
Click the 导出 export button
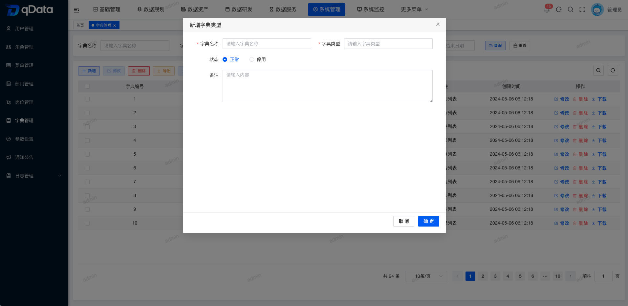(x=164, y=71)
